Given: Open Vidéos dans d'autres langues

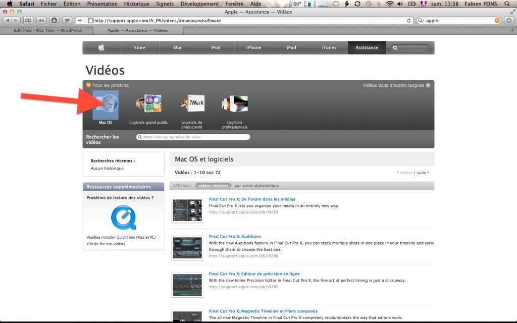Looking at the screenshot, I should click(x=396, y=85).
